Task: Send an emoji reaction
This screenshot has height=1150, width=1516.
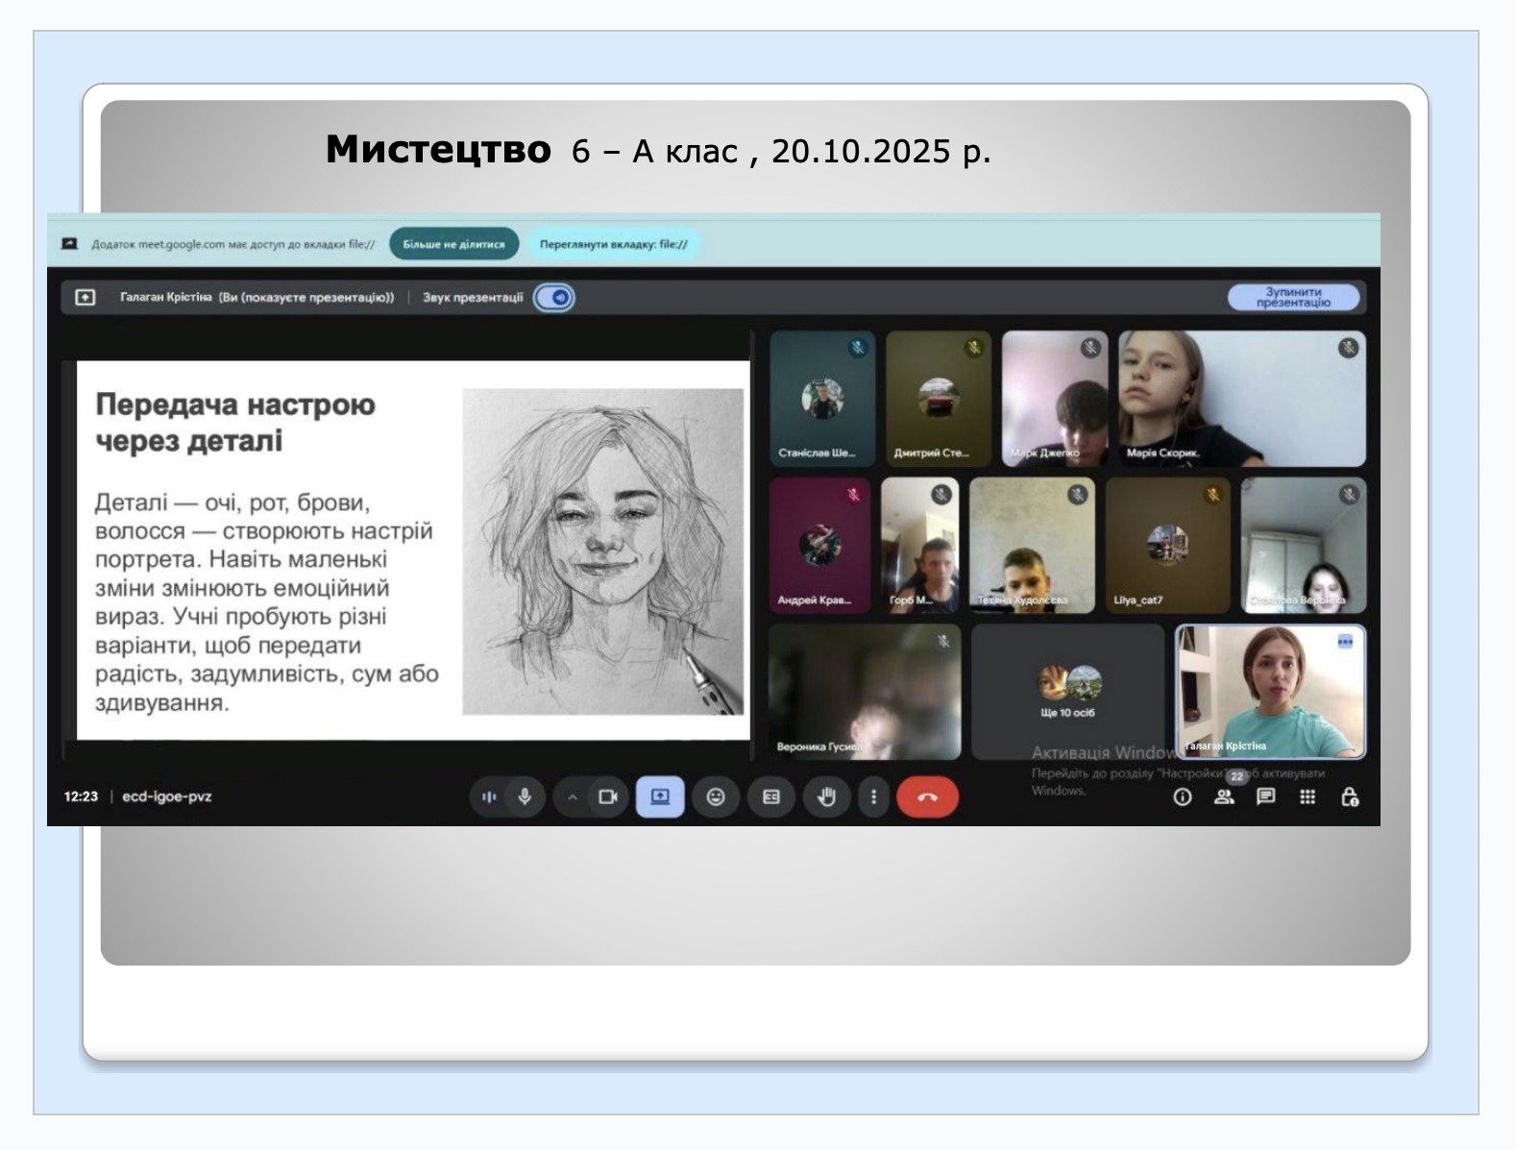Action: pos(716,796)
